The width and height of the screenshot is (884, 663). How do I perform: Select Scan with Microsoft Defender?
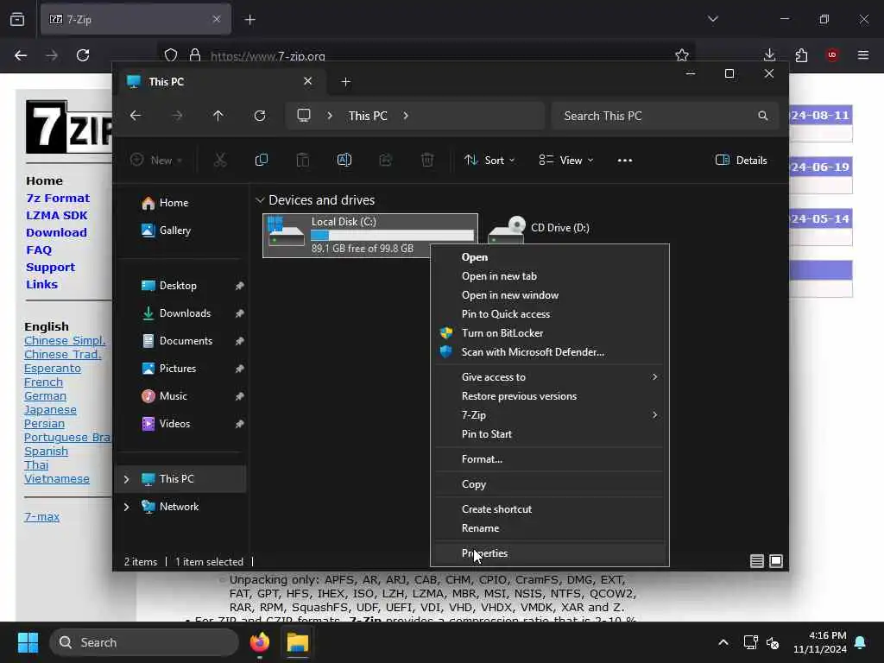click(532, 352)
